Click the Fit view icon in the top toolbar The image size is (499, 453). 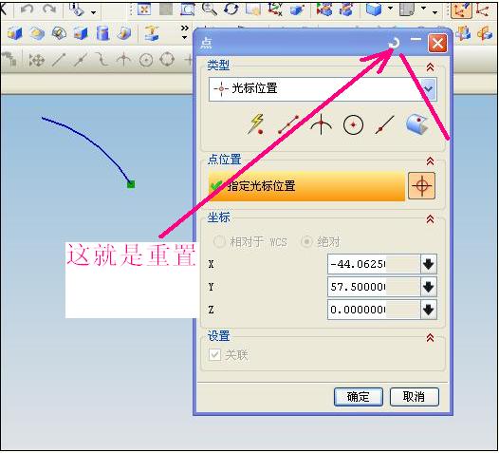pyautogui.click(x=144, y=9)
